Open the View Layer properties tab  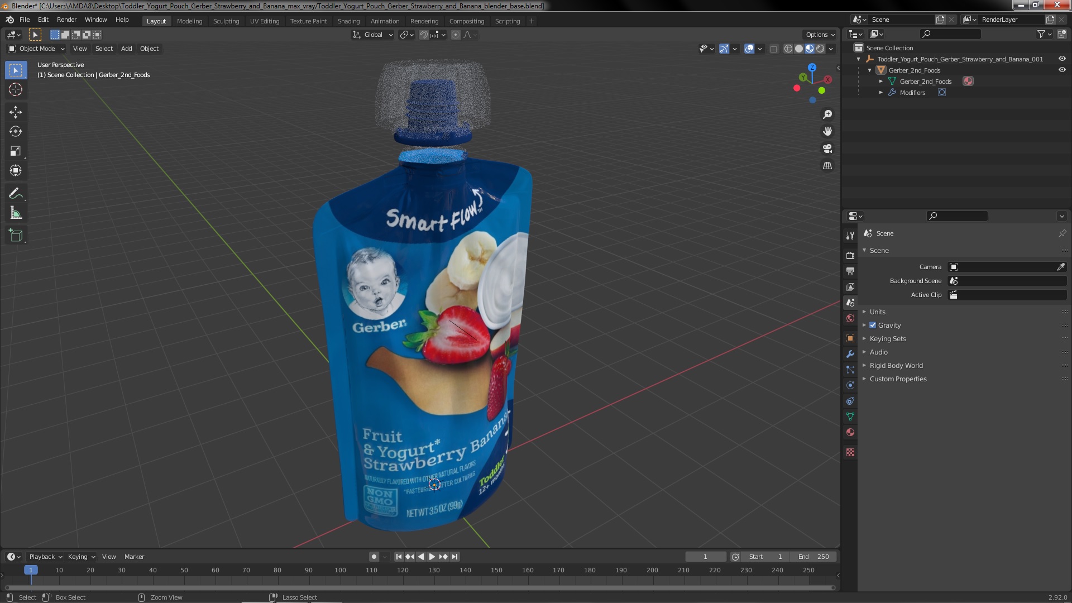click(850, 286)
